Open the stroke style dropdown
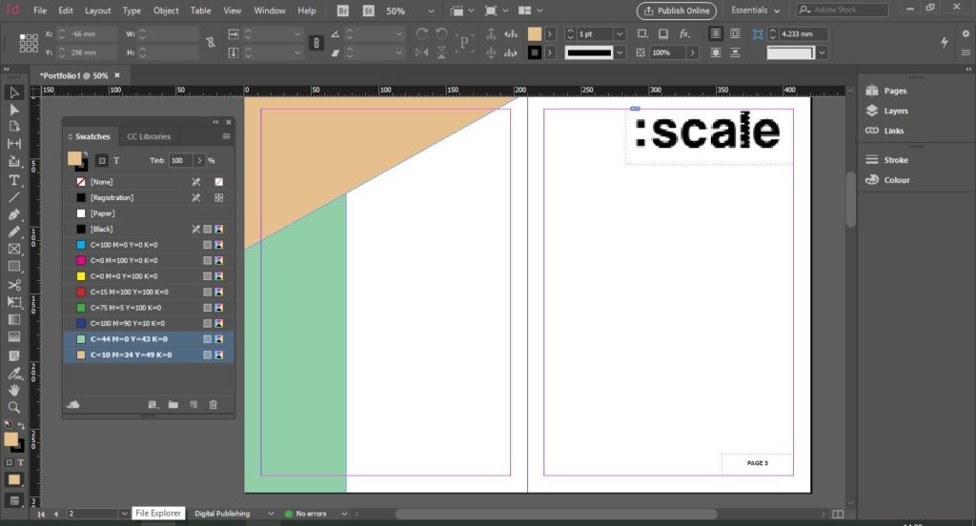This screenshot has width=976, height=526. tap(619, 53)
